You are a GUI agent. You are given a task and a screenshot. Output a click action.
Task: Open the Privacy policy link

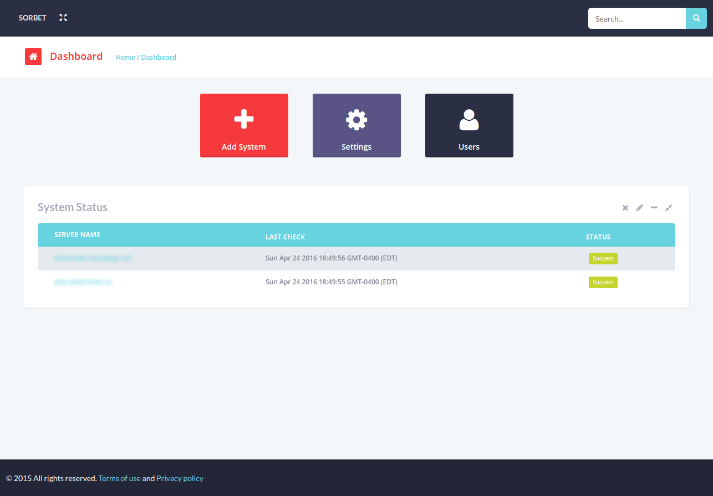tap(180, 478)
